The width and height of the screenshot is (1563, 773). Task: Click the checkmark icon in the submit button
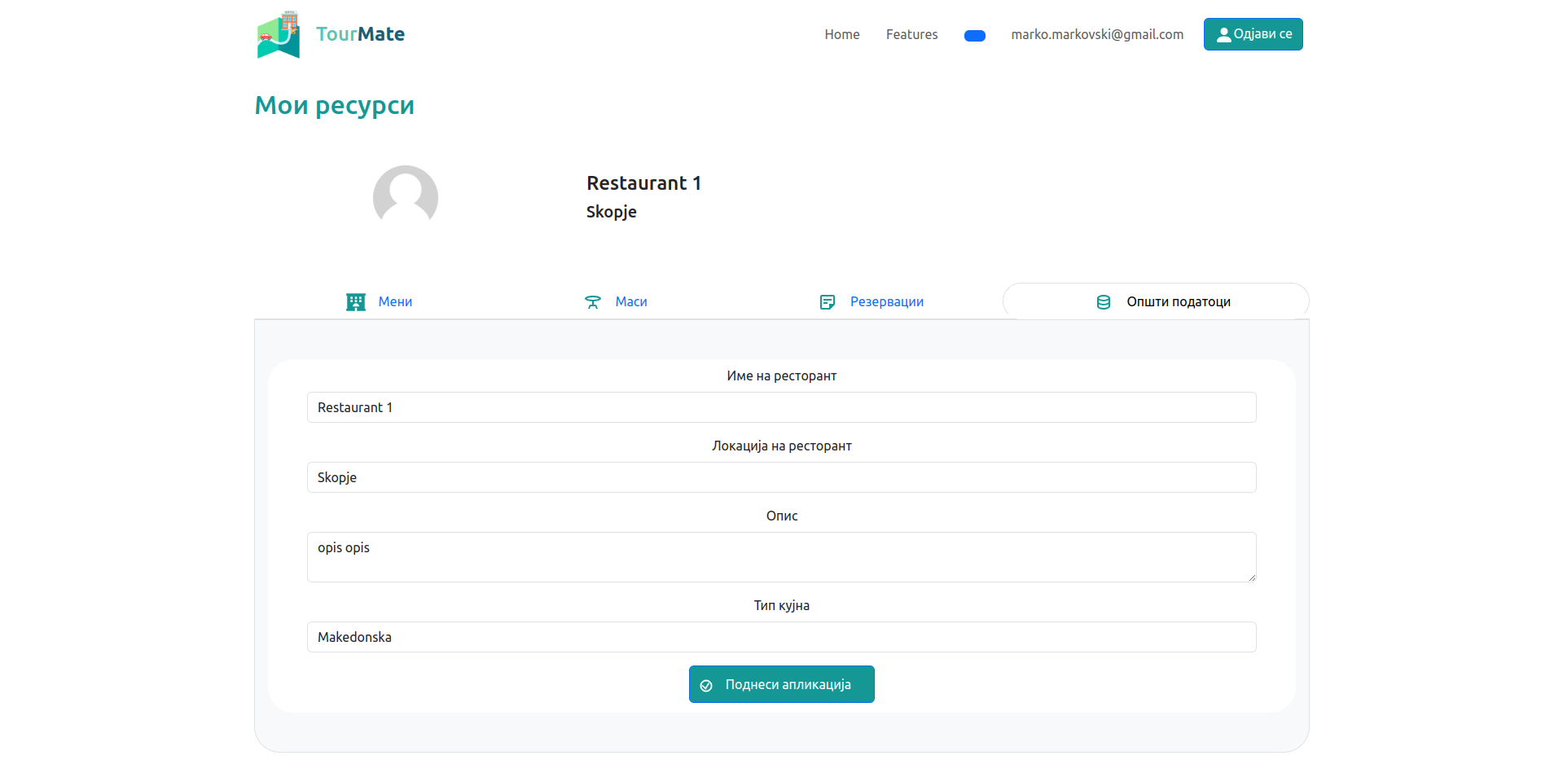[x=706, y=686]
